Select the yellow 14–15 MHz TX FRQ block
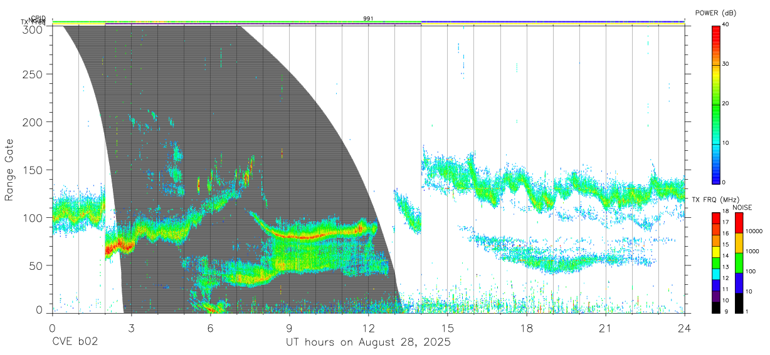 coord(716,252)
